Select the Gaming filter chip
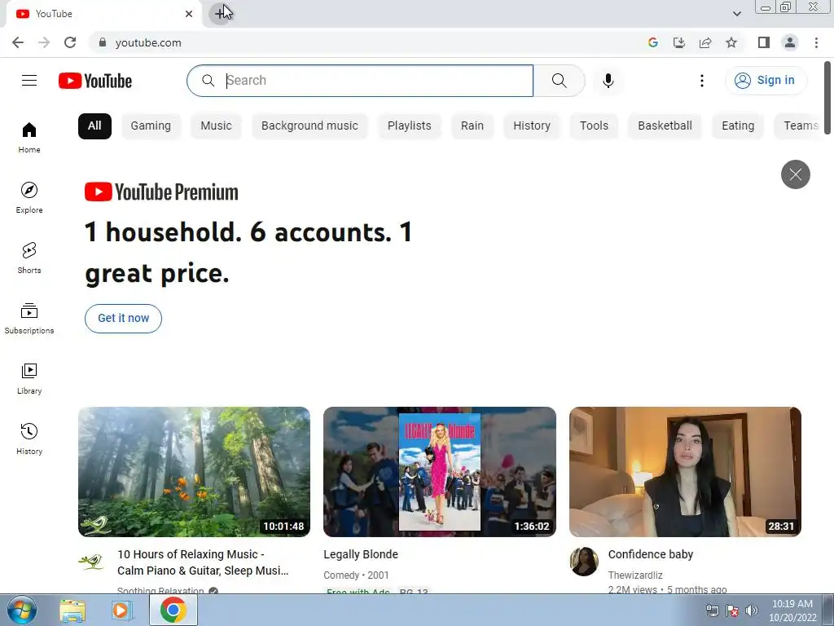The height and width of the screenshot is (626, 834). pos(151,126)
